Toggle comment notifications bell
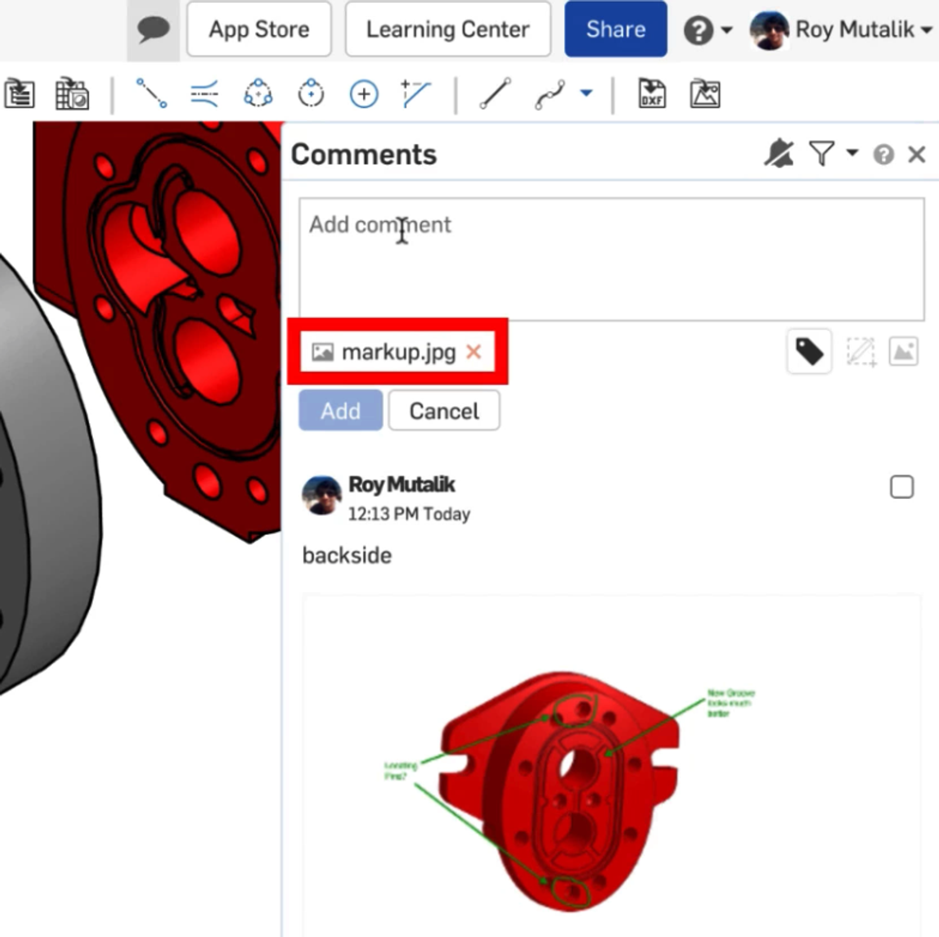 click(779, 154)
